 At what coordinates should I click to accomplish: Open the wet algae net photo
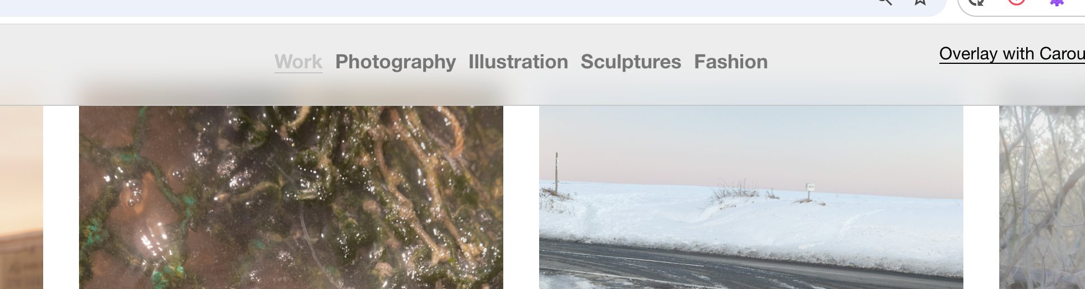tap(291, 197)
